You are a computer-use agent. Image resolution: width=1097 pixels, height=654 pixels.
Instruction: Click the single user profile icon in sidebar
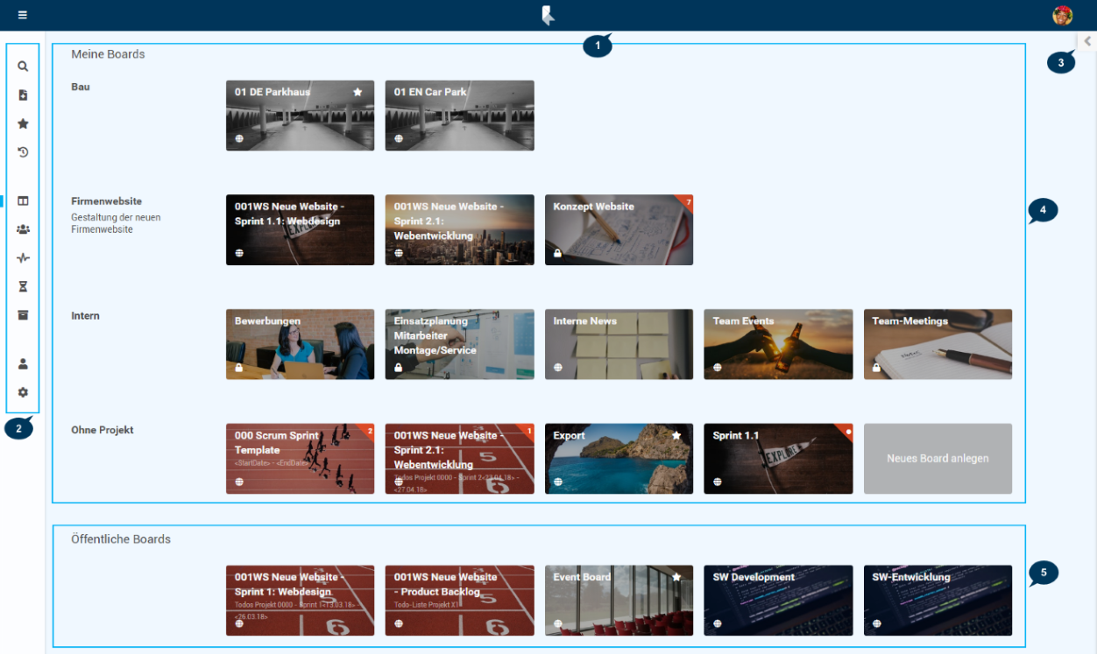23,363
